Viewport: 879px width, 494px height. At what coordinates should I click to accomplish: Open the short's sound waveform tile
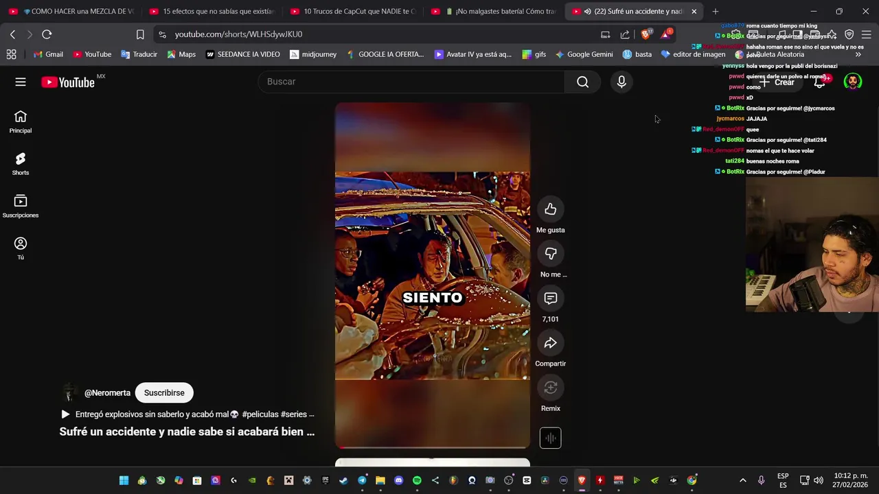coord(550,438)
